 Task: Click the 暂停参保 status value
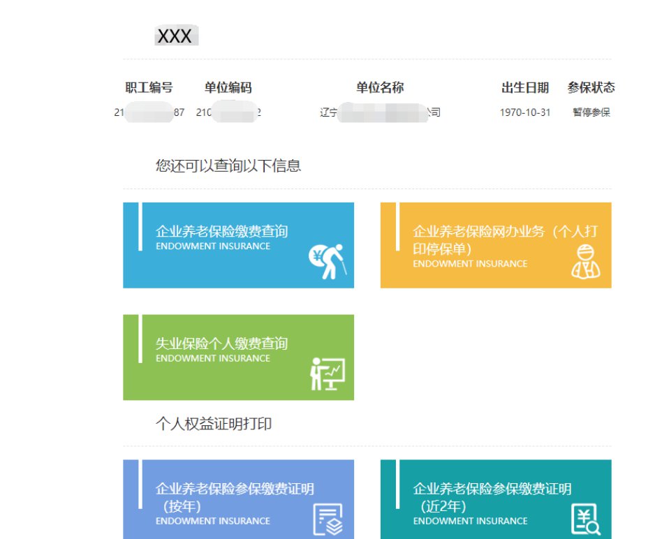[x=591, y=112]
